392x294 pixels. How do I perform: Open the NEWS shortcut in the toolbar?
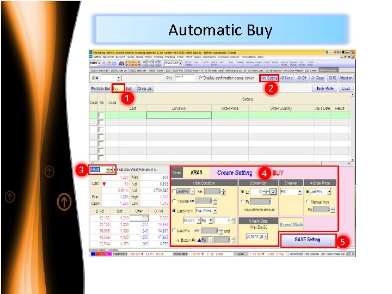(x=275, y=64)
